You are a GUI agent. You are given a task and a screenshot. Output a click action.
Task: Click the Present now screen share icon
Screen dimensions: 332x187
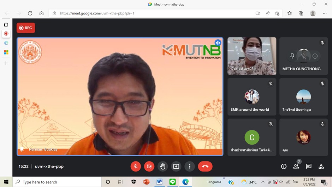[x=176, y=166]
